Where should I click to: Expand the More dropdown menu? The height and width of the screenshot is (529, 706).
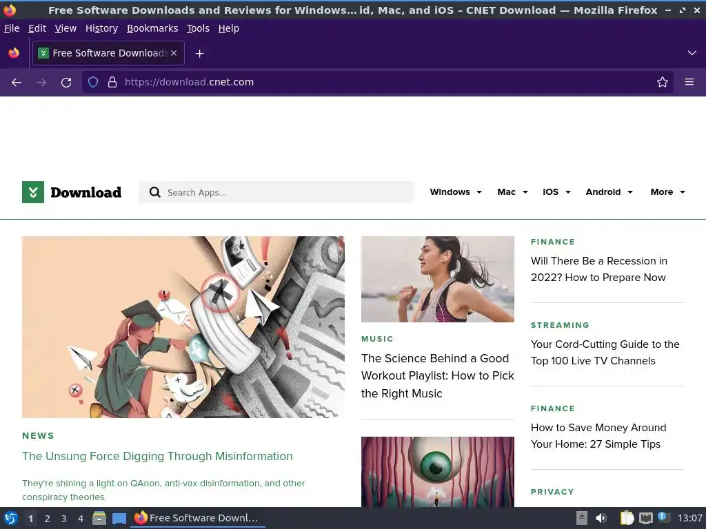tap(667, 192)
